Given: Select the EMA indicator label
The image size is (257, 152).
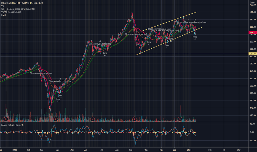Looking at the screenshot, I should pyautogui.click(x=4, y=15).
